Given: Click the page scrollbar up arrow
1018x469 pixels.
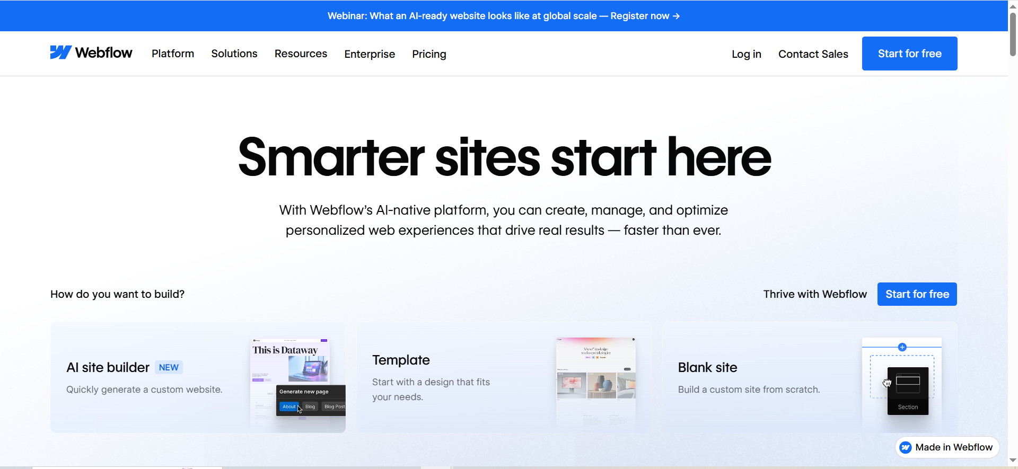Looking at the screenshot, I should point(1013,6).
